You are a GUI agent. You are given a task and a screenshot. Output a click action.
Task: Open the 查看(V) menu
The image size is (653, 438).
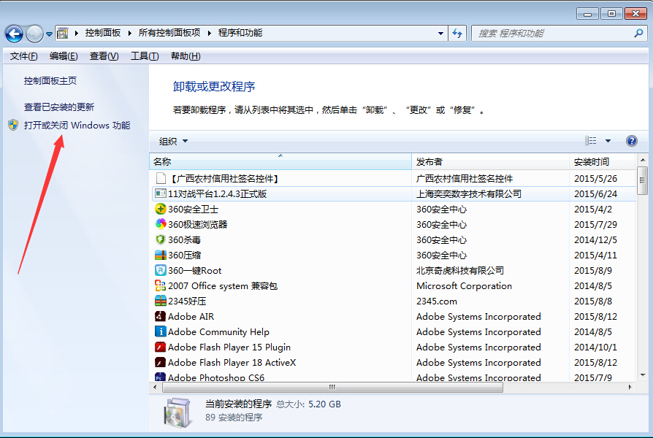(x=104, y=56)
